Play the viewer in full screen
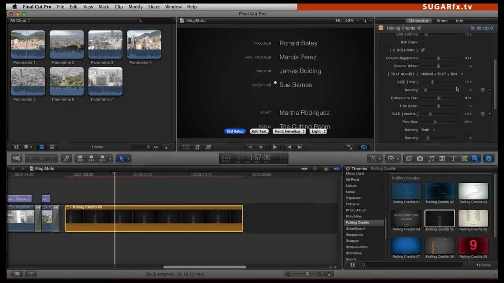 click(x=350, y=147)
